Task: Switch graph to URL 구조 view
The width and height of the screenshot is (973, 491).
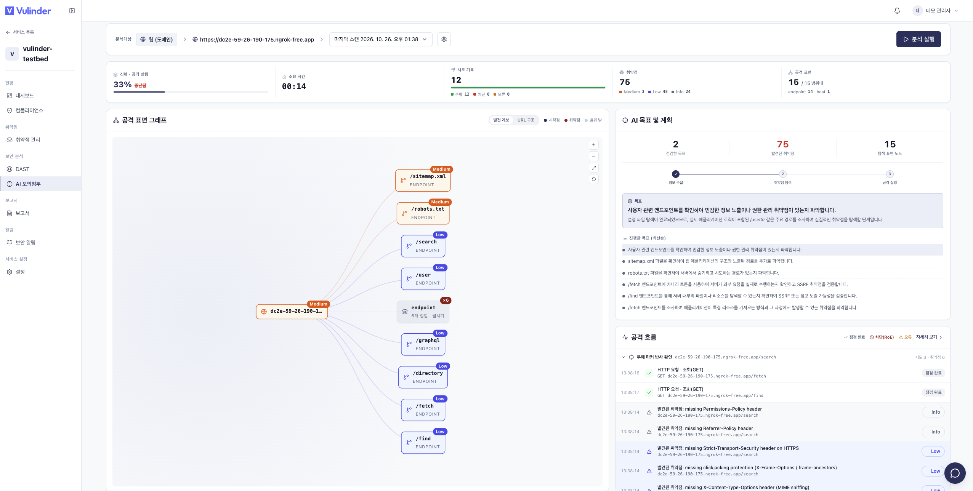Action: (x=526, y=120)
